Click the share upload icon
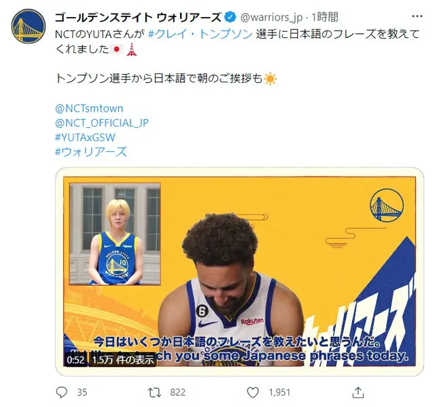 [x=358, y=392]
